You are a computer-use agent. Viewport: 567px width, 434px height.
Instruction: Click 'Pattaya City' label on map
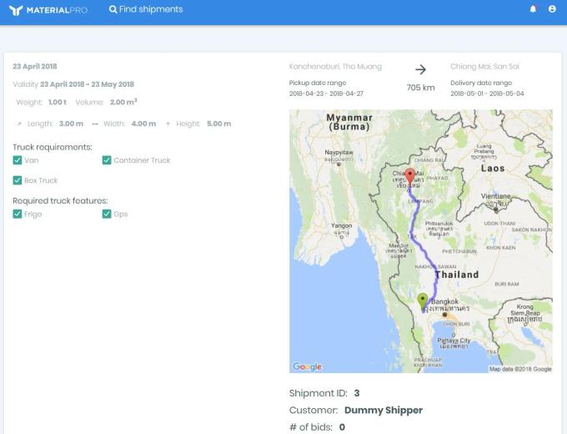coord(454,341)
